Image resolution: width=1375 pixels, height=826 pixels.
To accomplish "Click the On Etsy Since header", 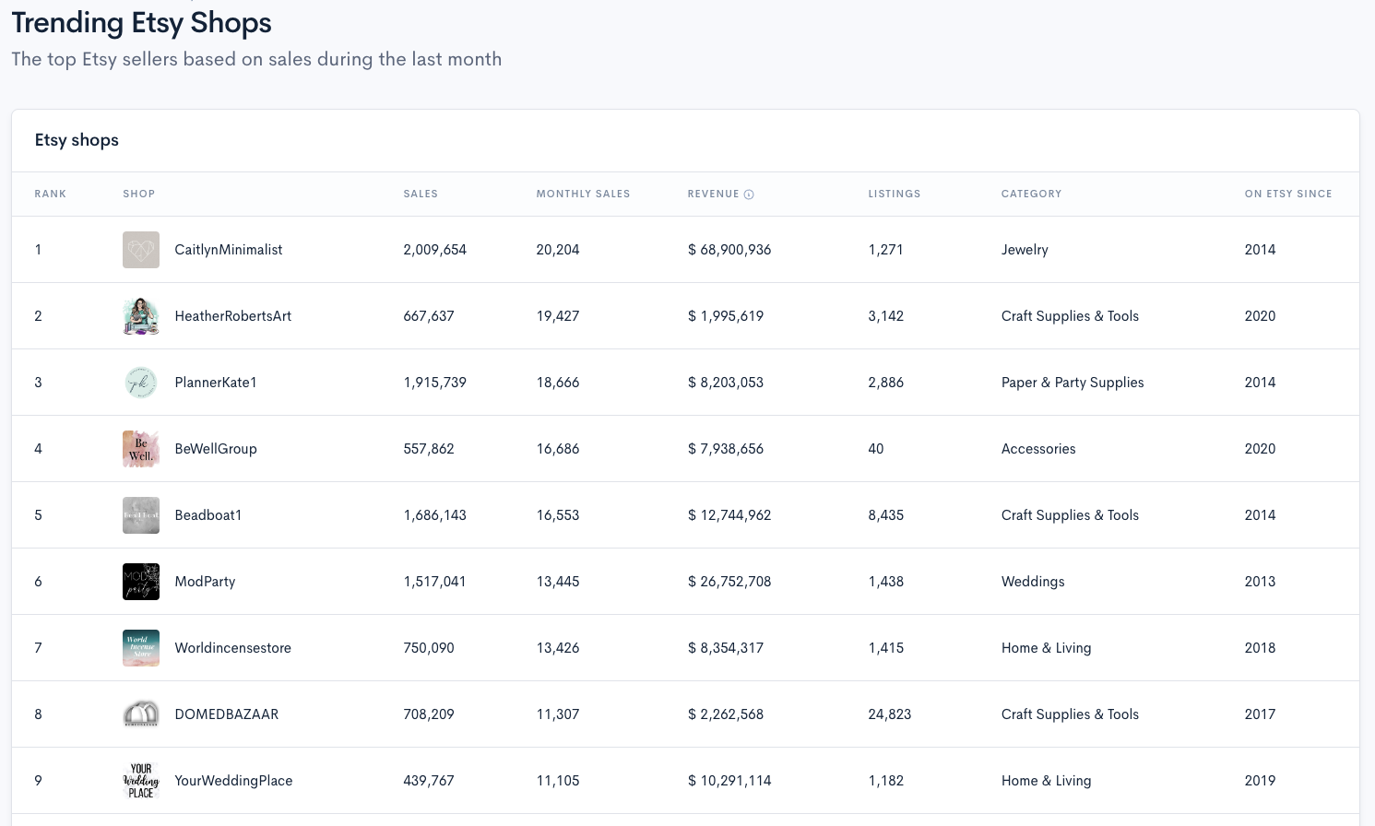I will click(x=1287, y=195).
